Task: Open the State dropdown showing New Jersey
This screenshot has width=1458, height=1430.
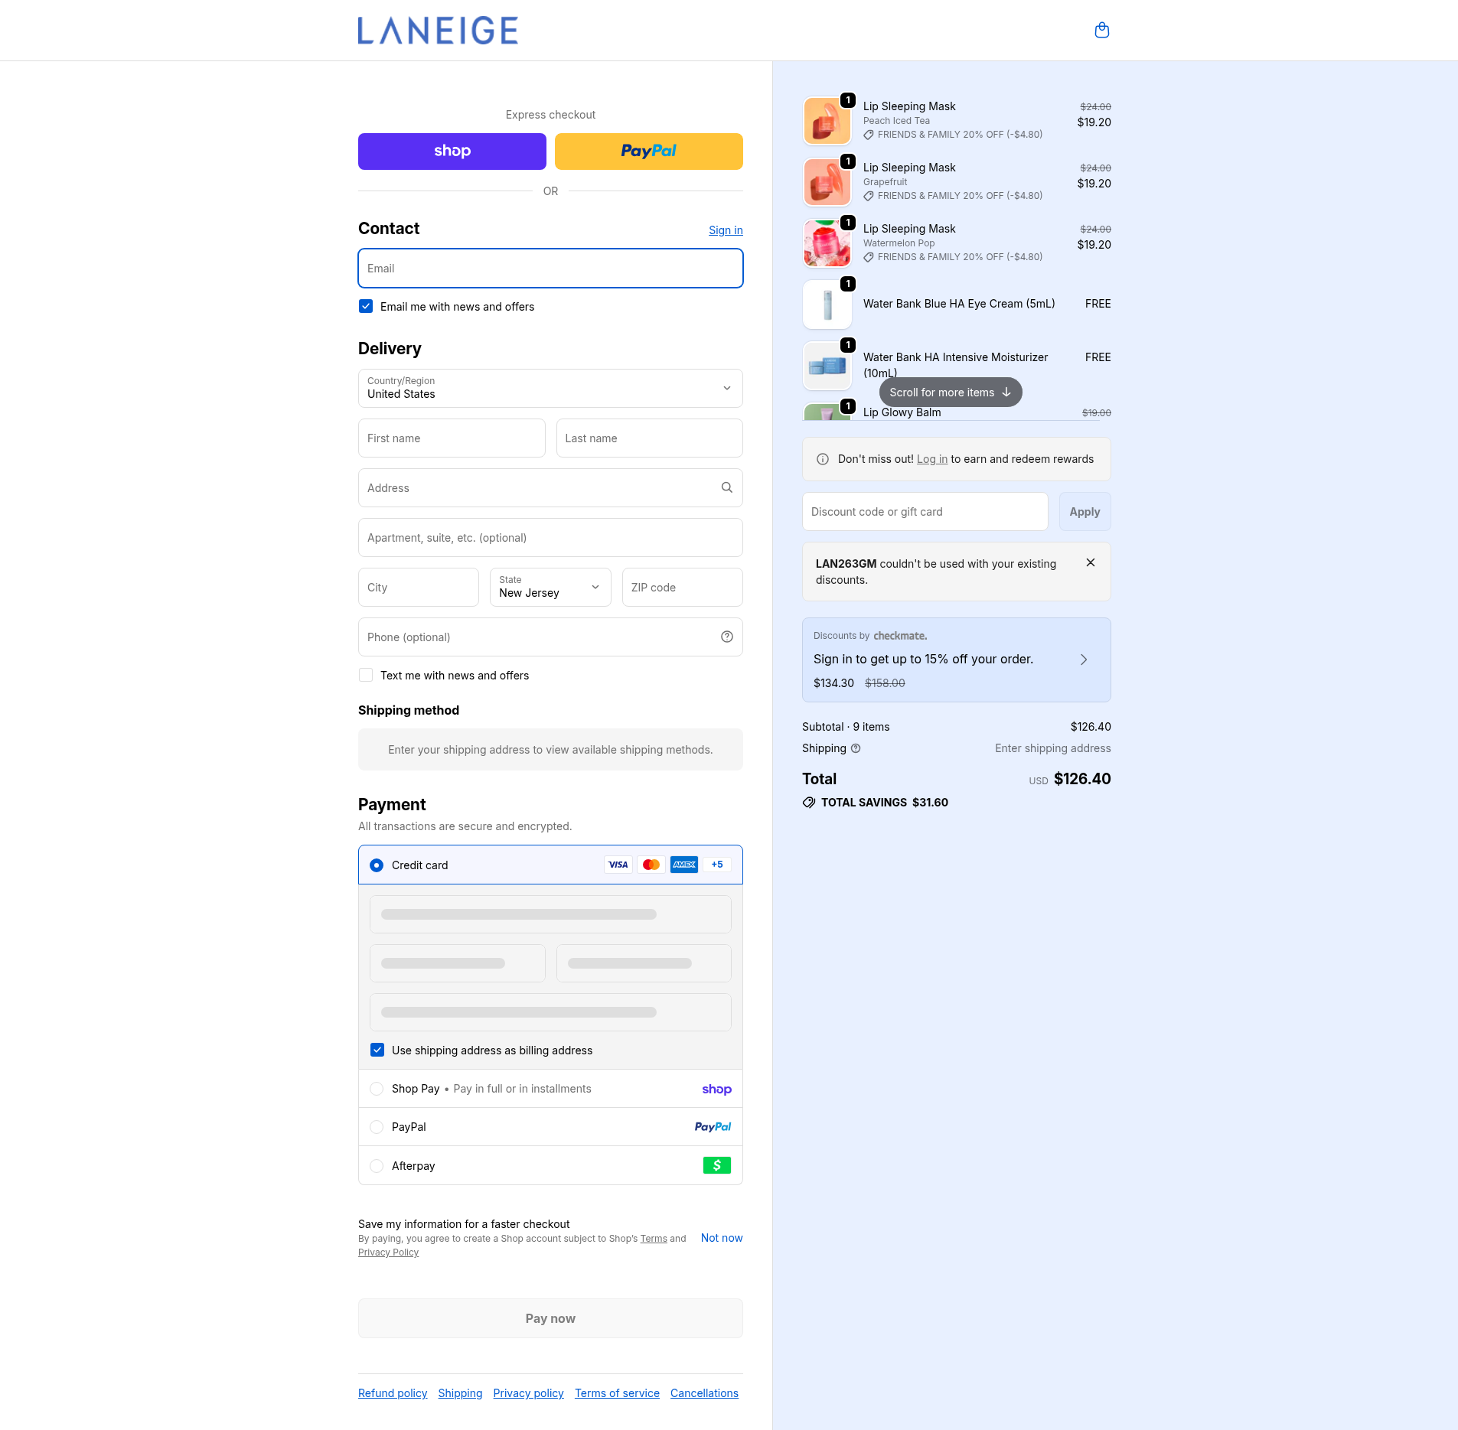Action: click(x=550, y=588)
